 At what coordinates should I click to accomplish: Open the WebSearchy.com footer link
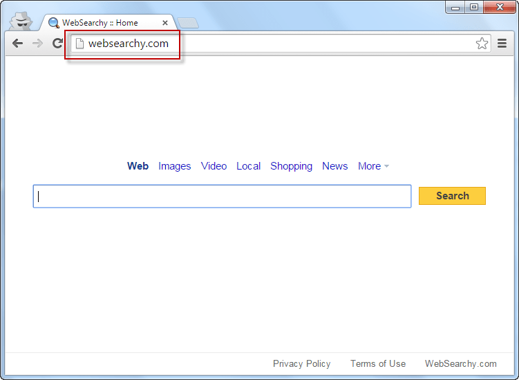click(461, 364)
